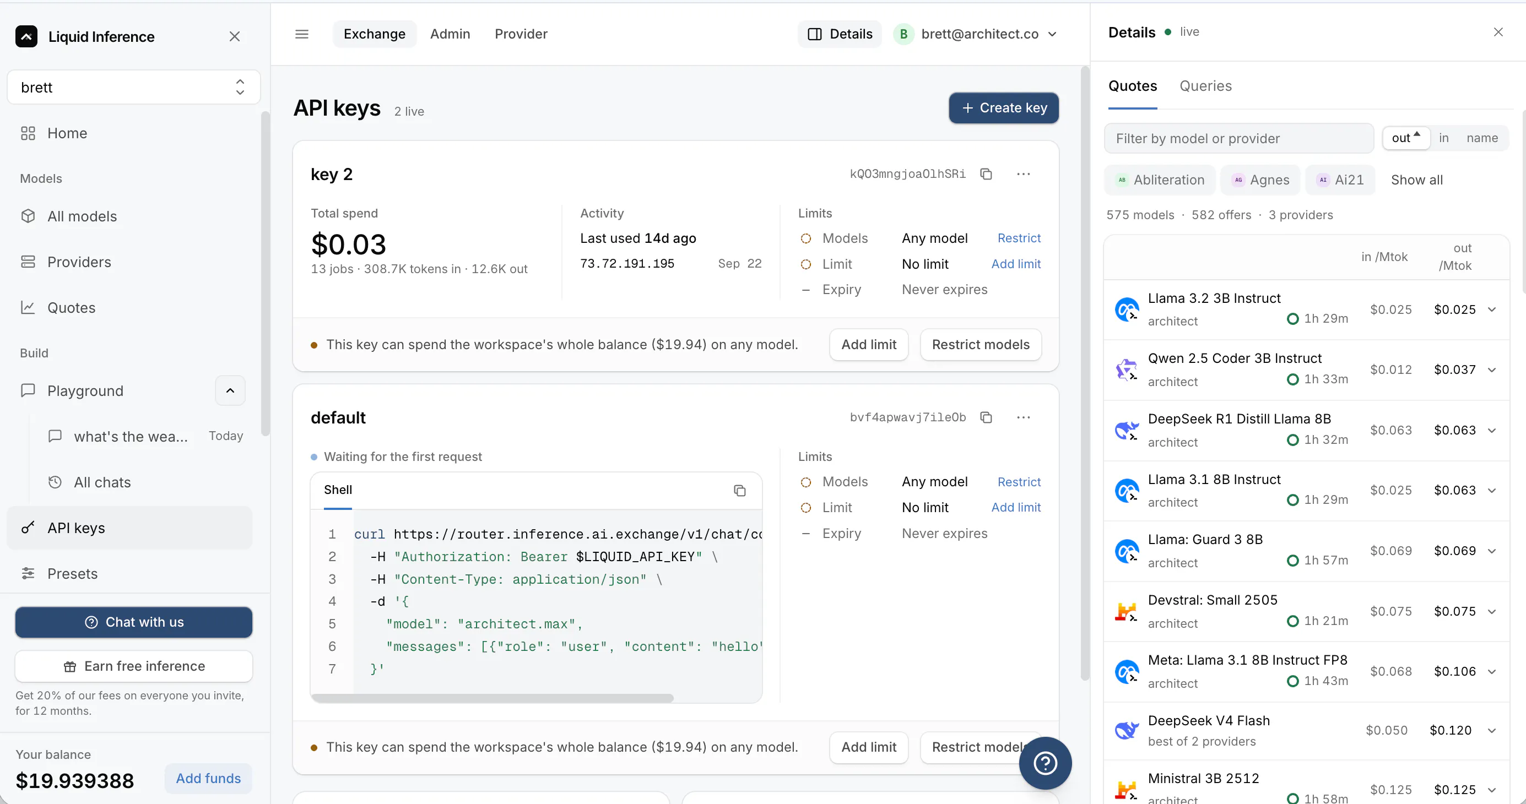
Task: Click Create key button
Action: click(1004, 108)
